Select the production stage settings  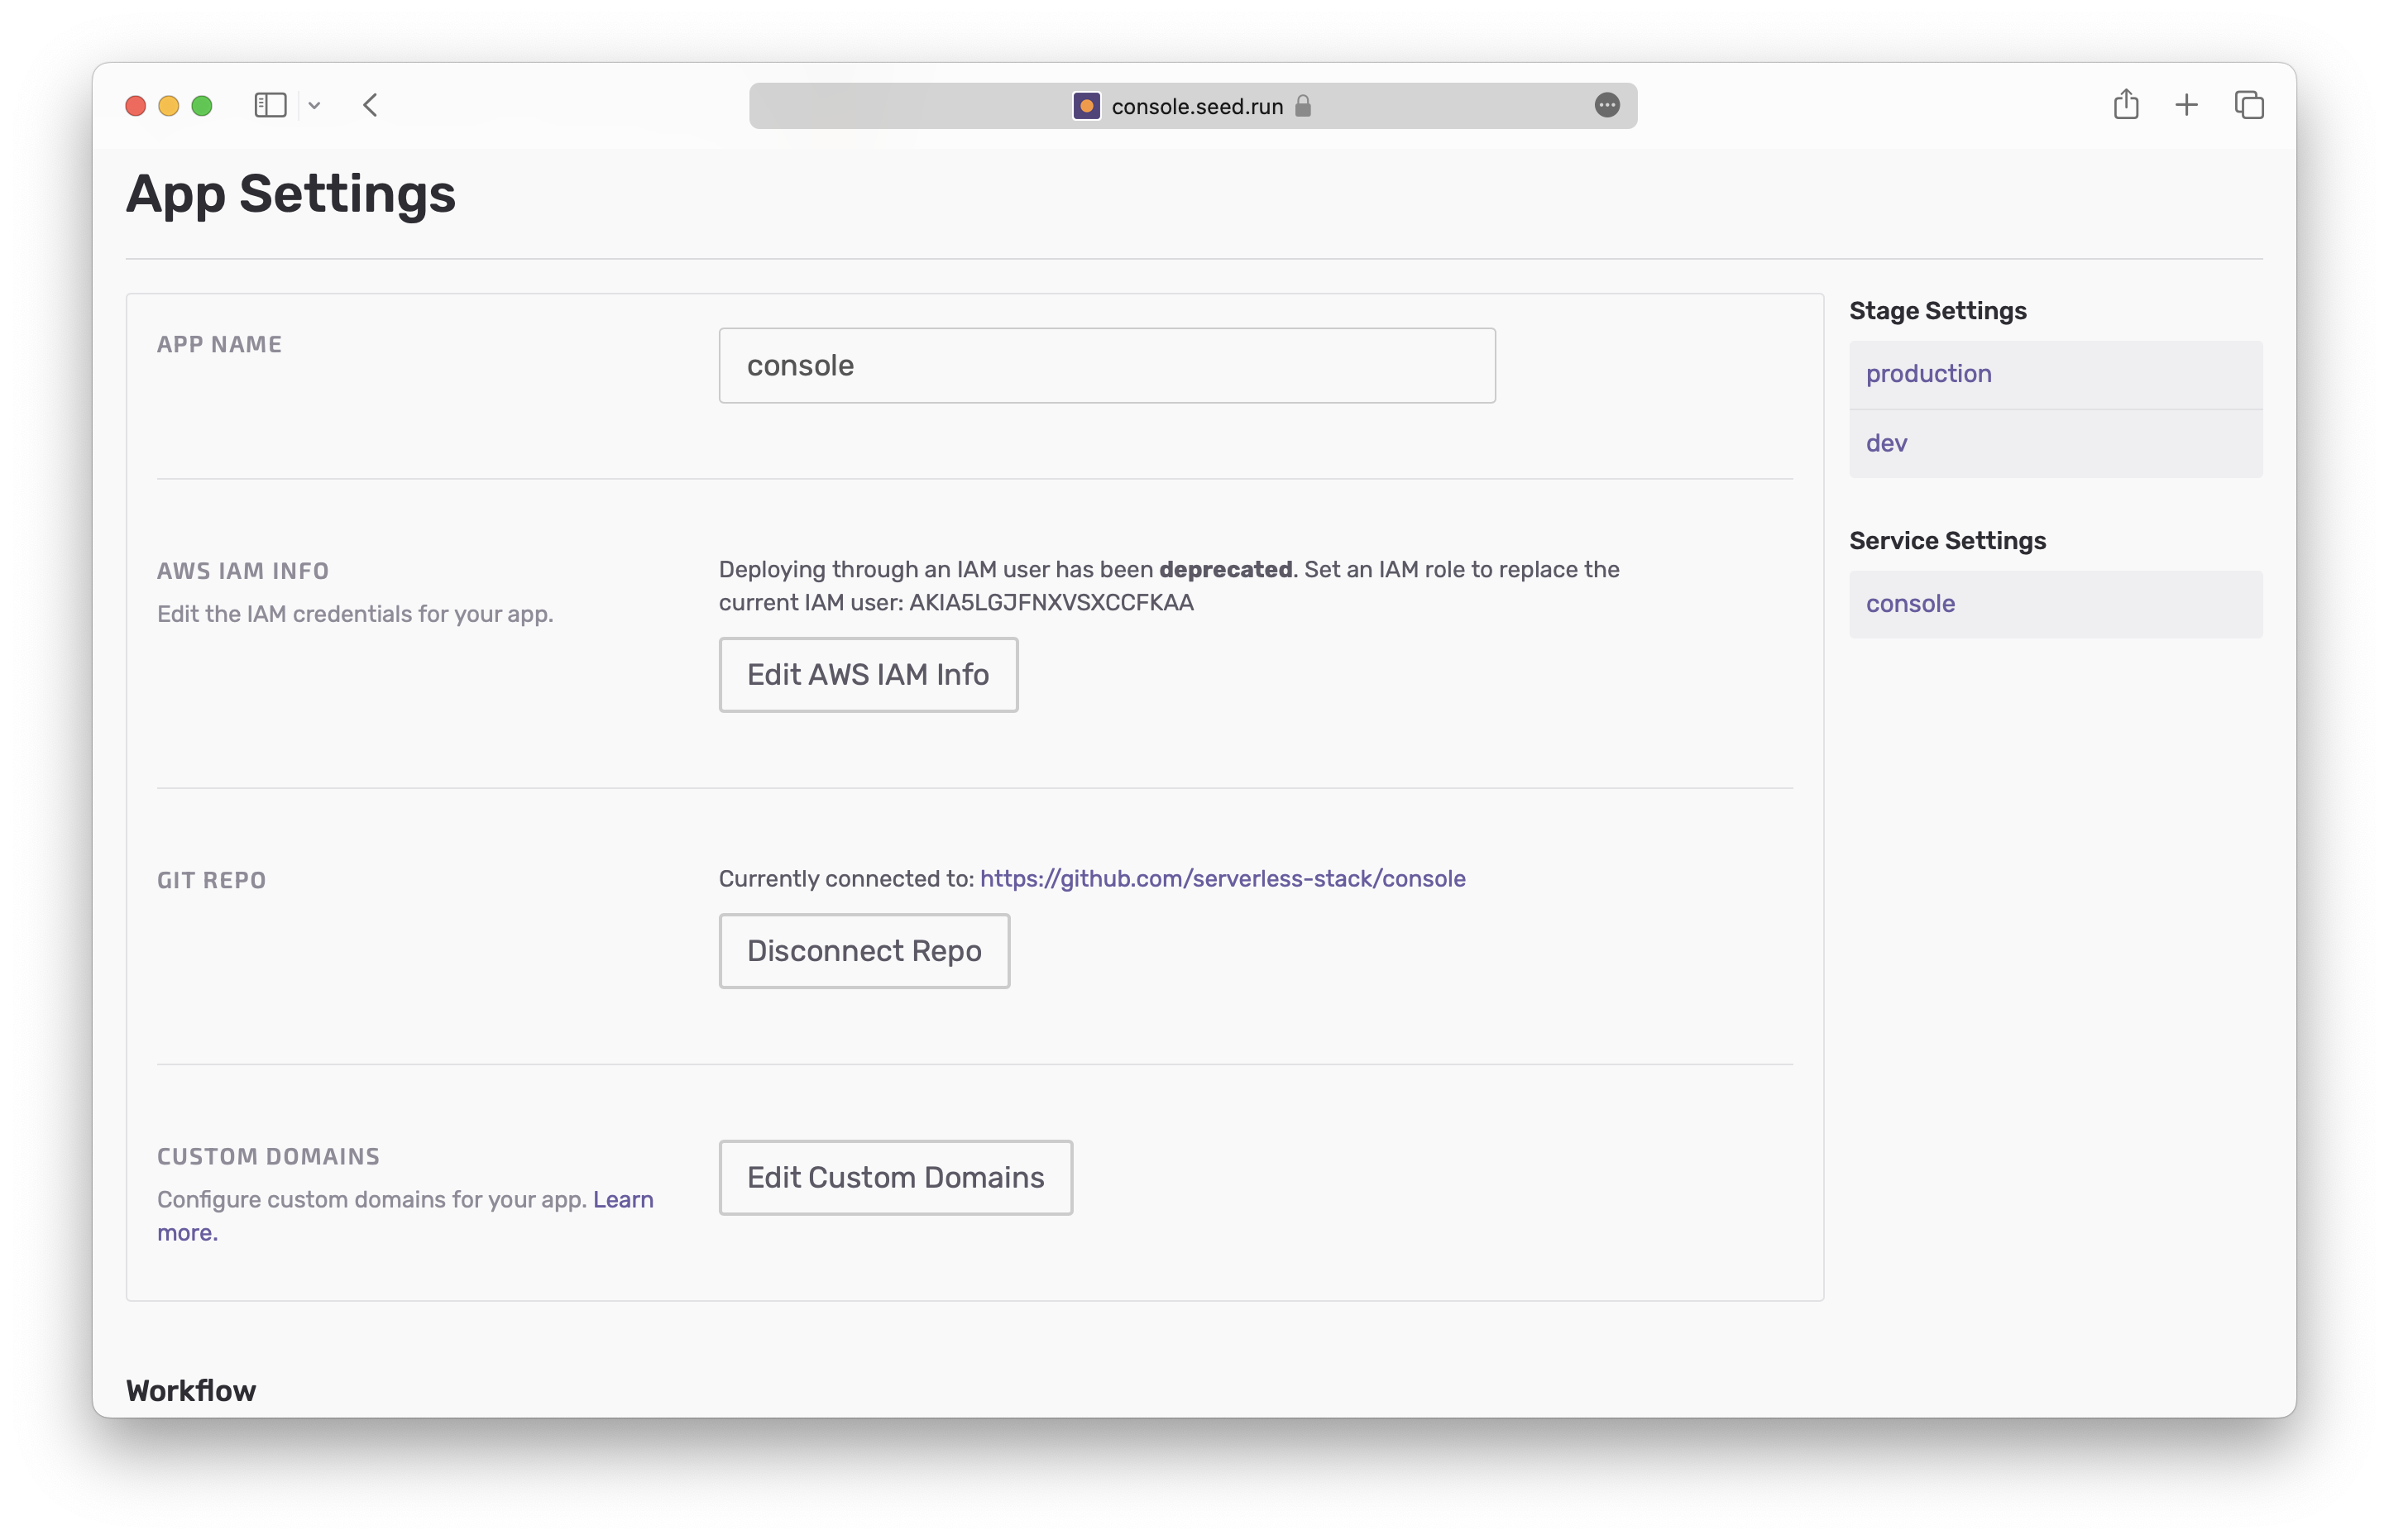(x=1928, y=374)
